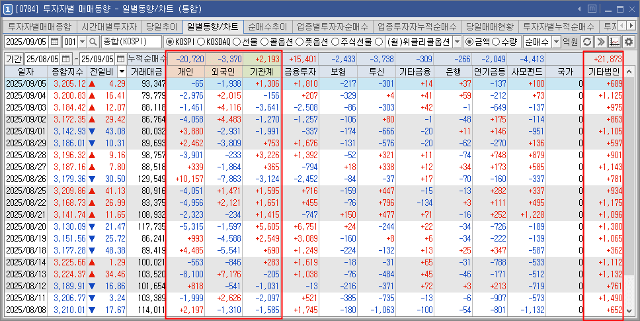
Task: Click the double-arrow next icon in toolbar
Action: click(601, 42)
